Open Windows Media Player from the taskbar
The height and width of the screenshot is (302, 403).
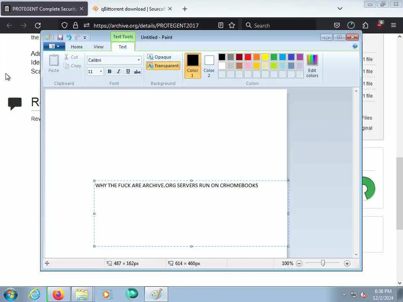click(x=106, y=294)
